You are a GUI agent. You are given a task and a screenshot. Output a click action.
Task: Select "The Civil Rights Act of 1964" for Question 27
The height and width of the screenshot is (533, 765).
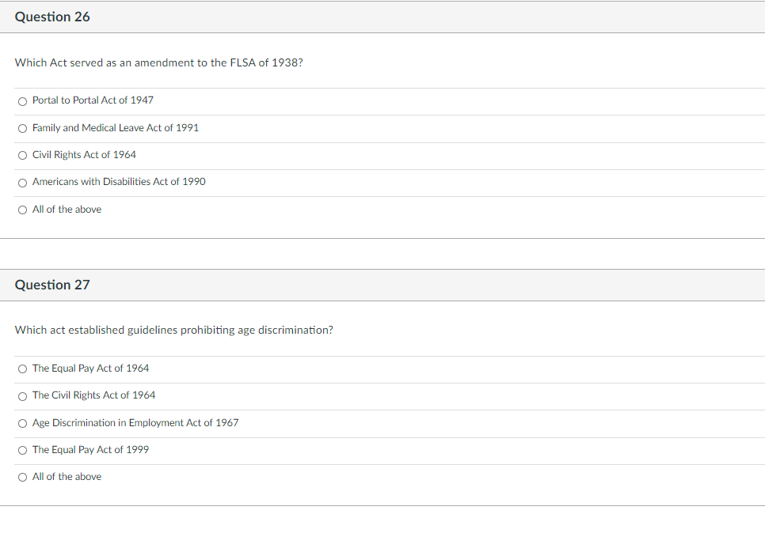point(22,395)
